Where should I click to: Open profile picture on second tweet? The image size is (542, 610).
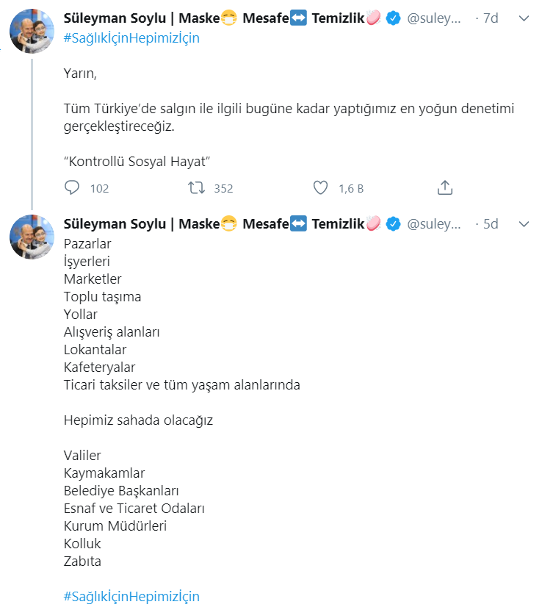pos(32,237)
